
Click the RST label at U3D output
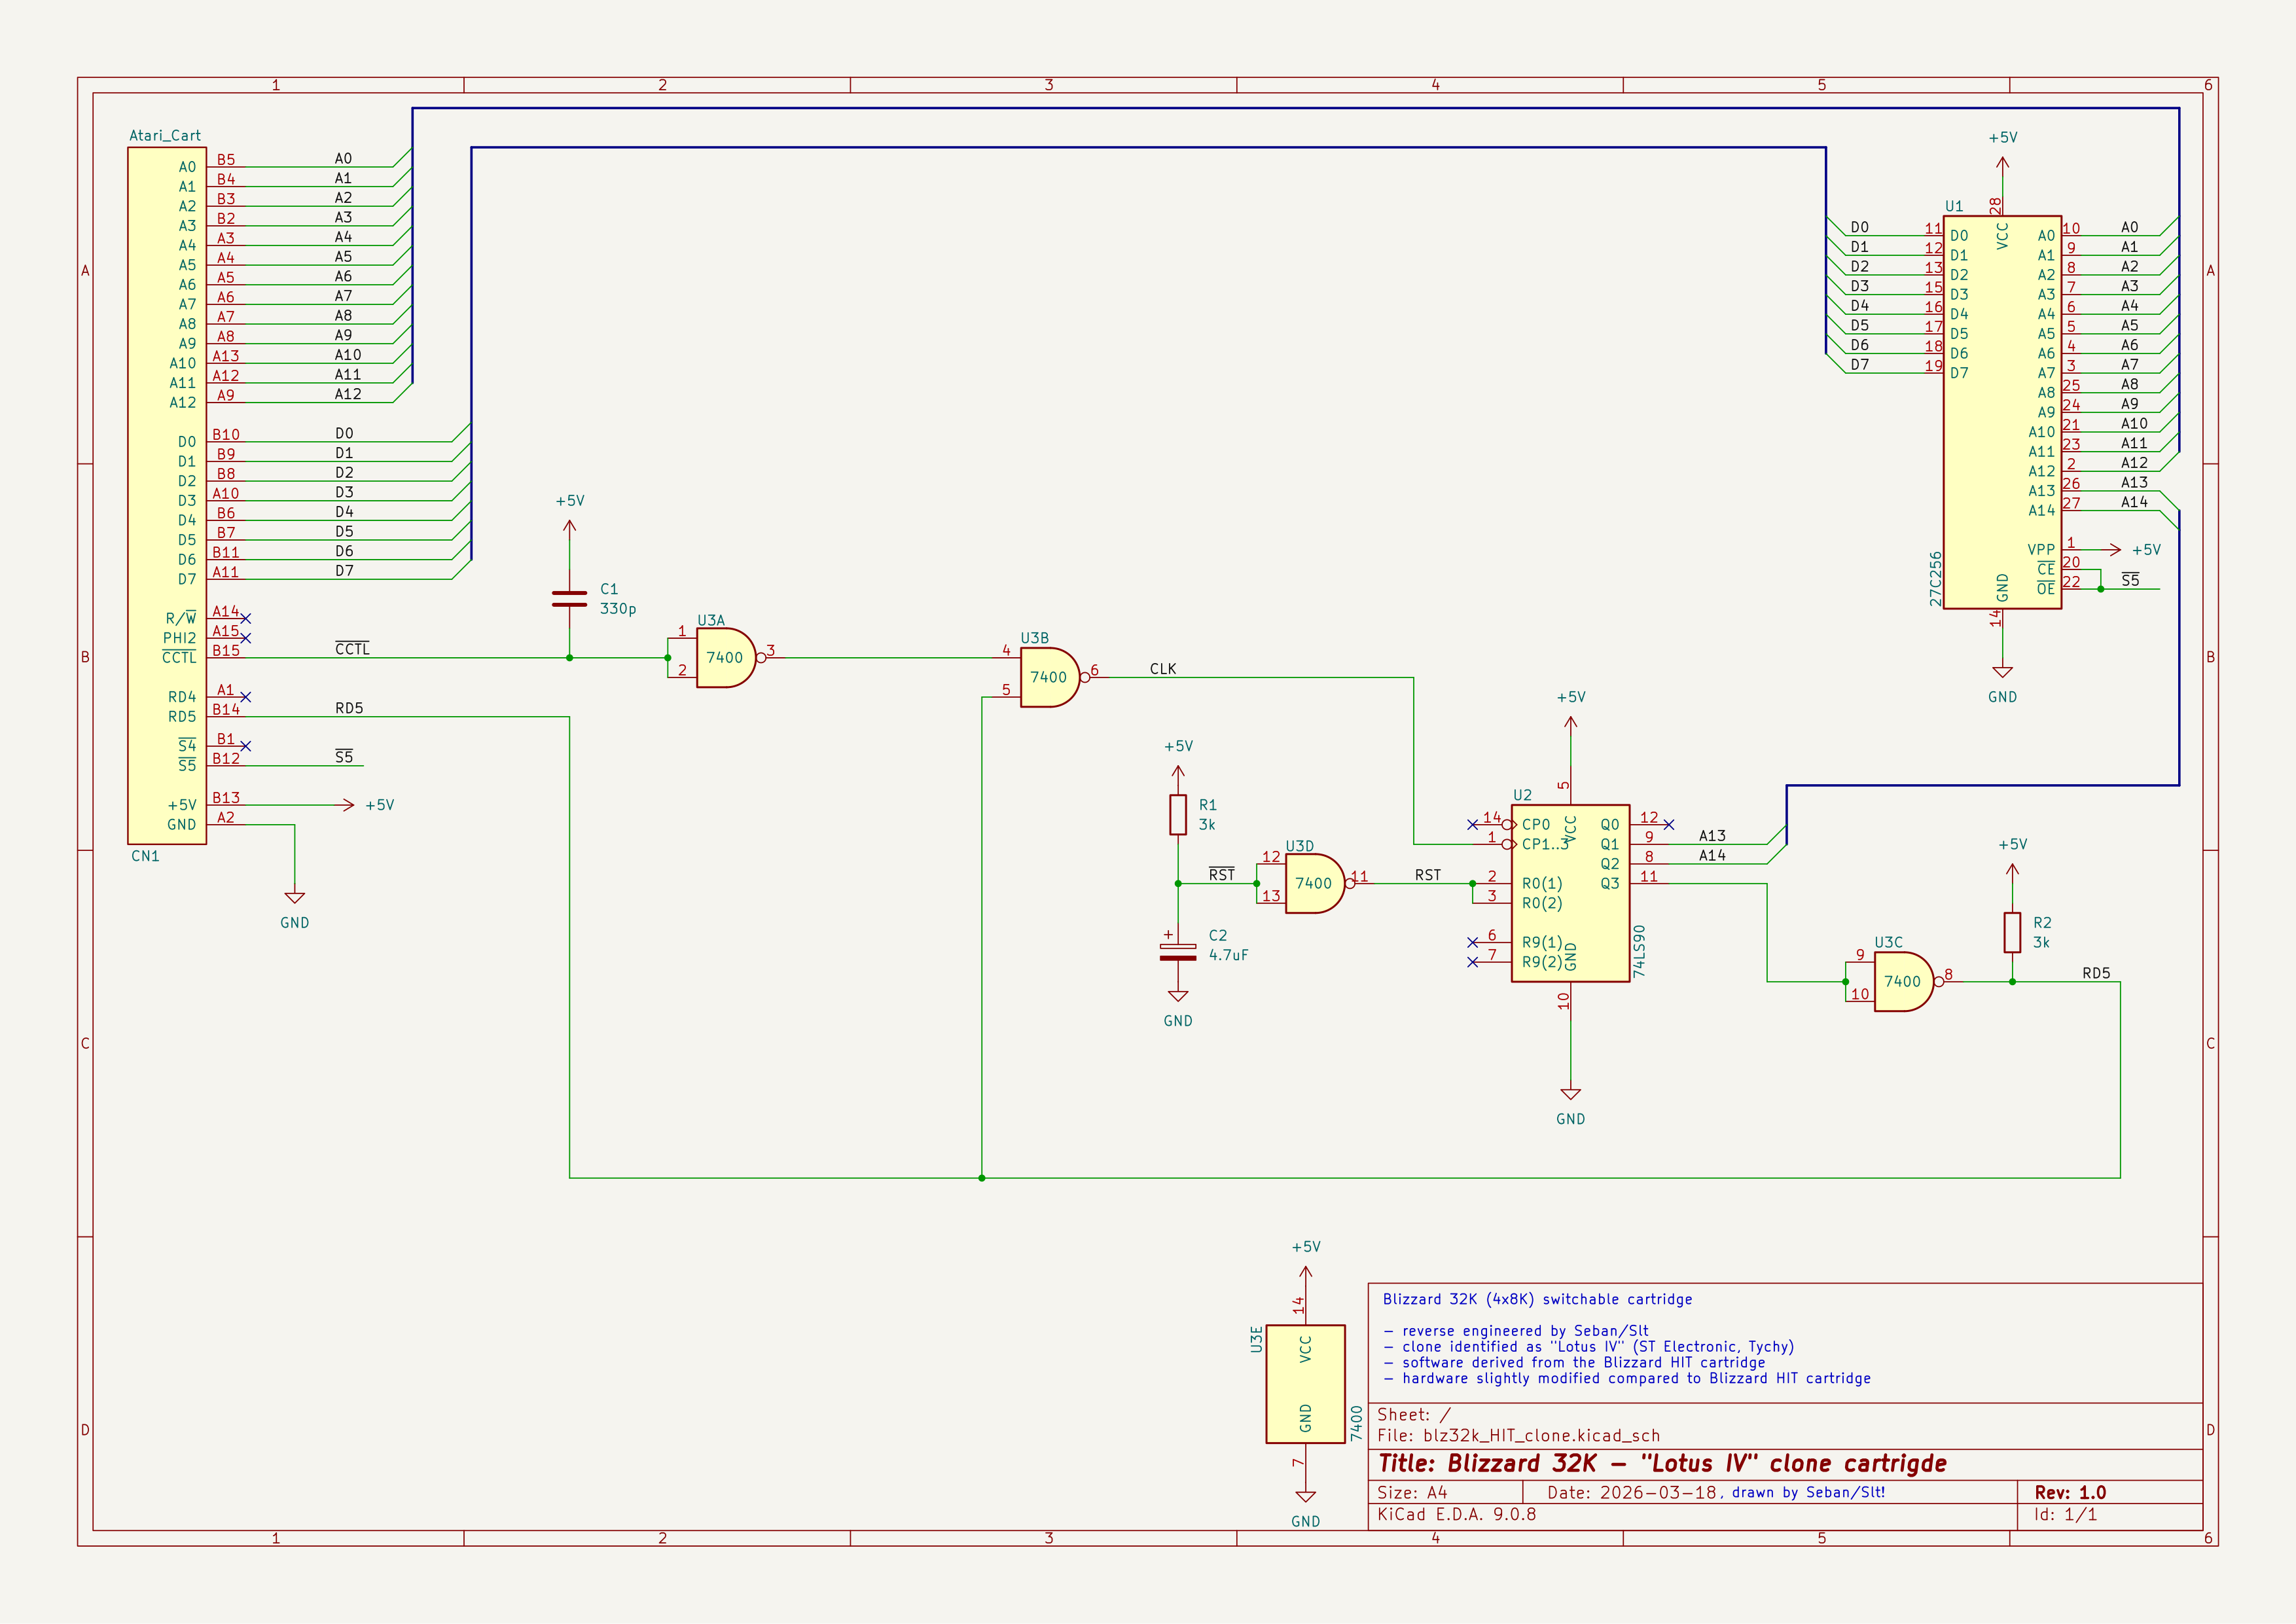click(x=1427, y=875)
